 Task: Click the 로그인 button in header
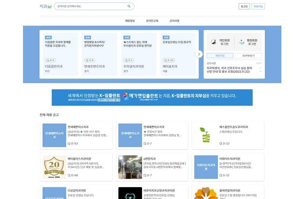click(x=244, y=6)
